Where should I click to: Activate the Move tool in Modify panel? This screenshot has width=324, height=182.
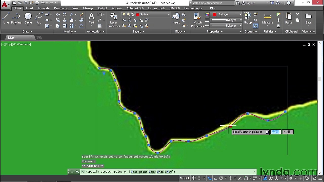58,15
